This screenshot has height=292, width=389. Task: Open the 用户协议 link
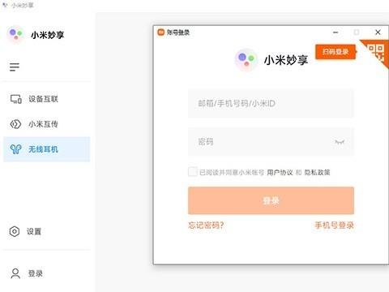[280, 173]
